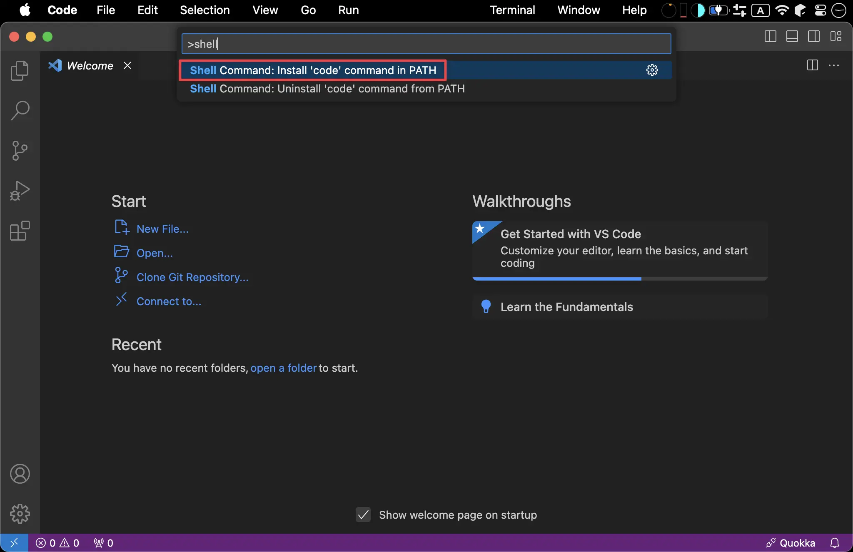The height and width of the screenshot is (552, 853).
Task: Open the Selection menu
Action: pyautogui.click(x=205, y=10)
